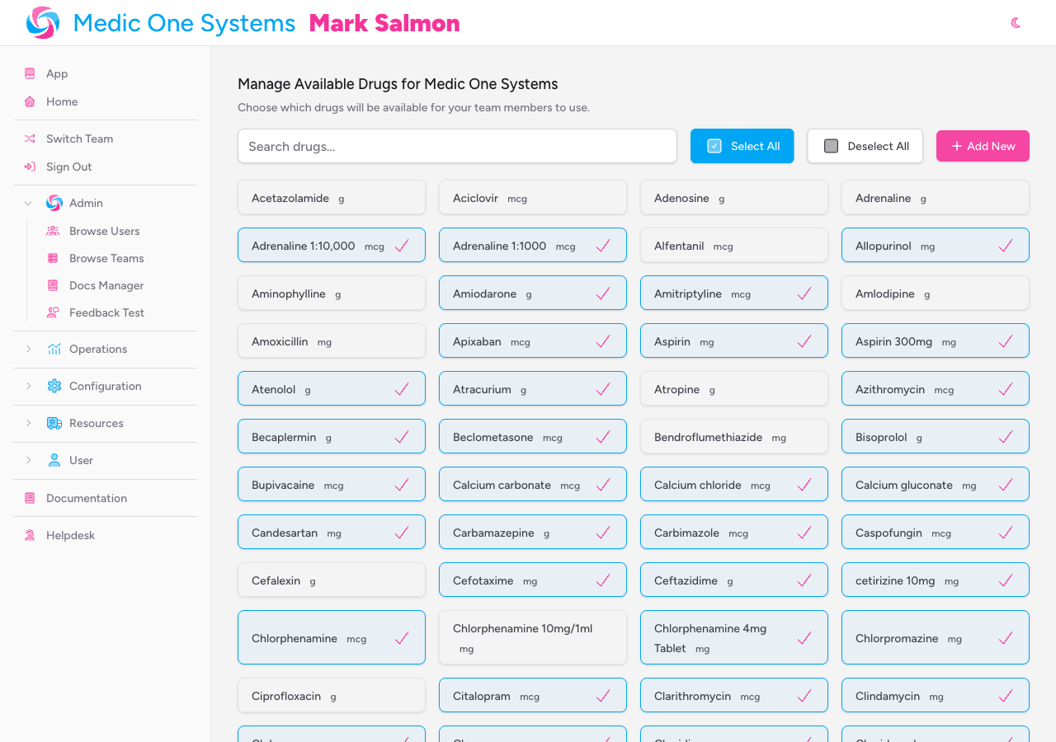Viewport: 1056px width, 742px height.
Task: Expand the User section in sidebar
Action: pyautogui.click(x=27, y=460)
